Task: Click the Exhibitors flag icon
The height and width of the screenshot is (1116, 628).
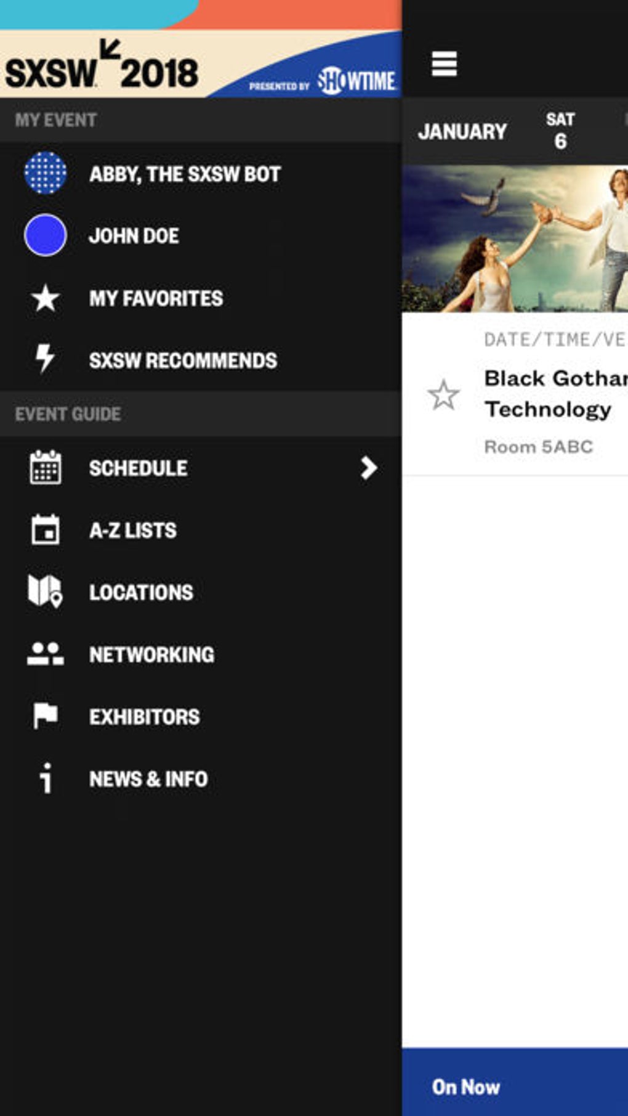Action: [45, 716]
